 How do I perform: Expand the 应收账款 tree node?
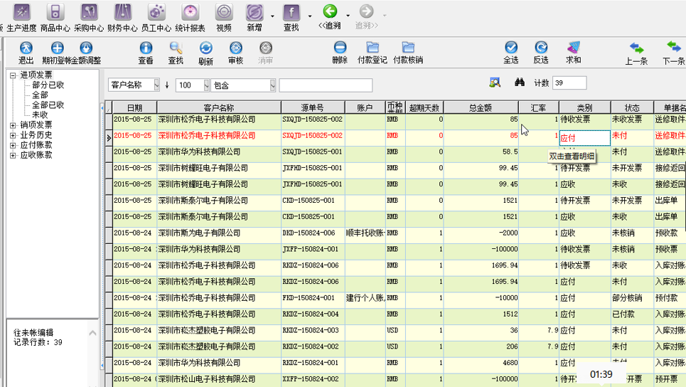tap(13, 155)
